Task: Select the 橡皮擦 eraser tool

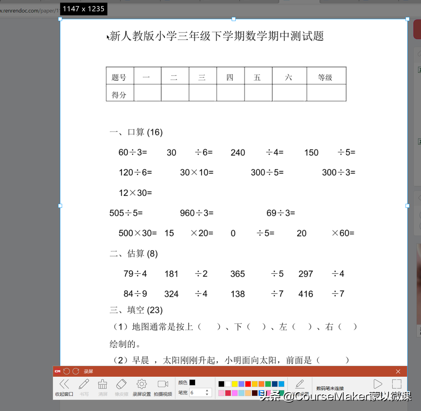Action: pos(121,388)
